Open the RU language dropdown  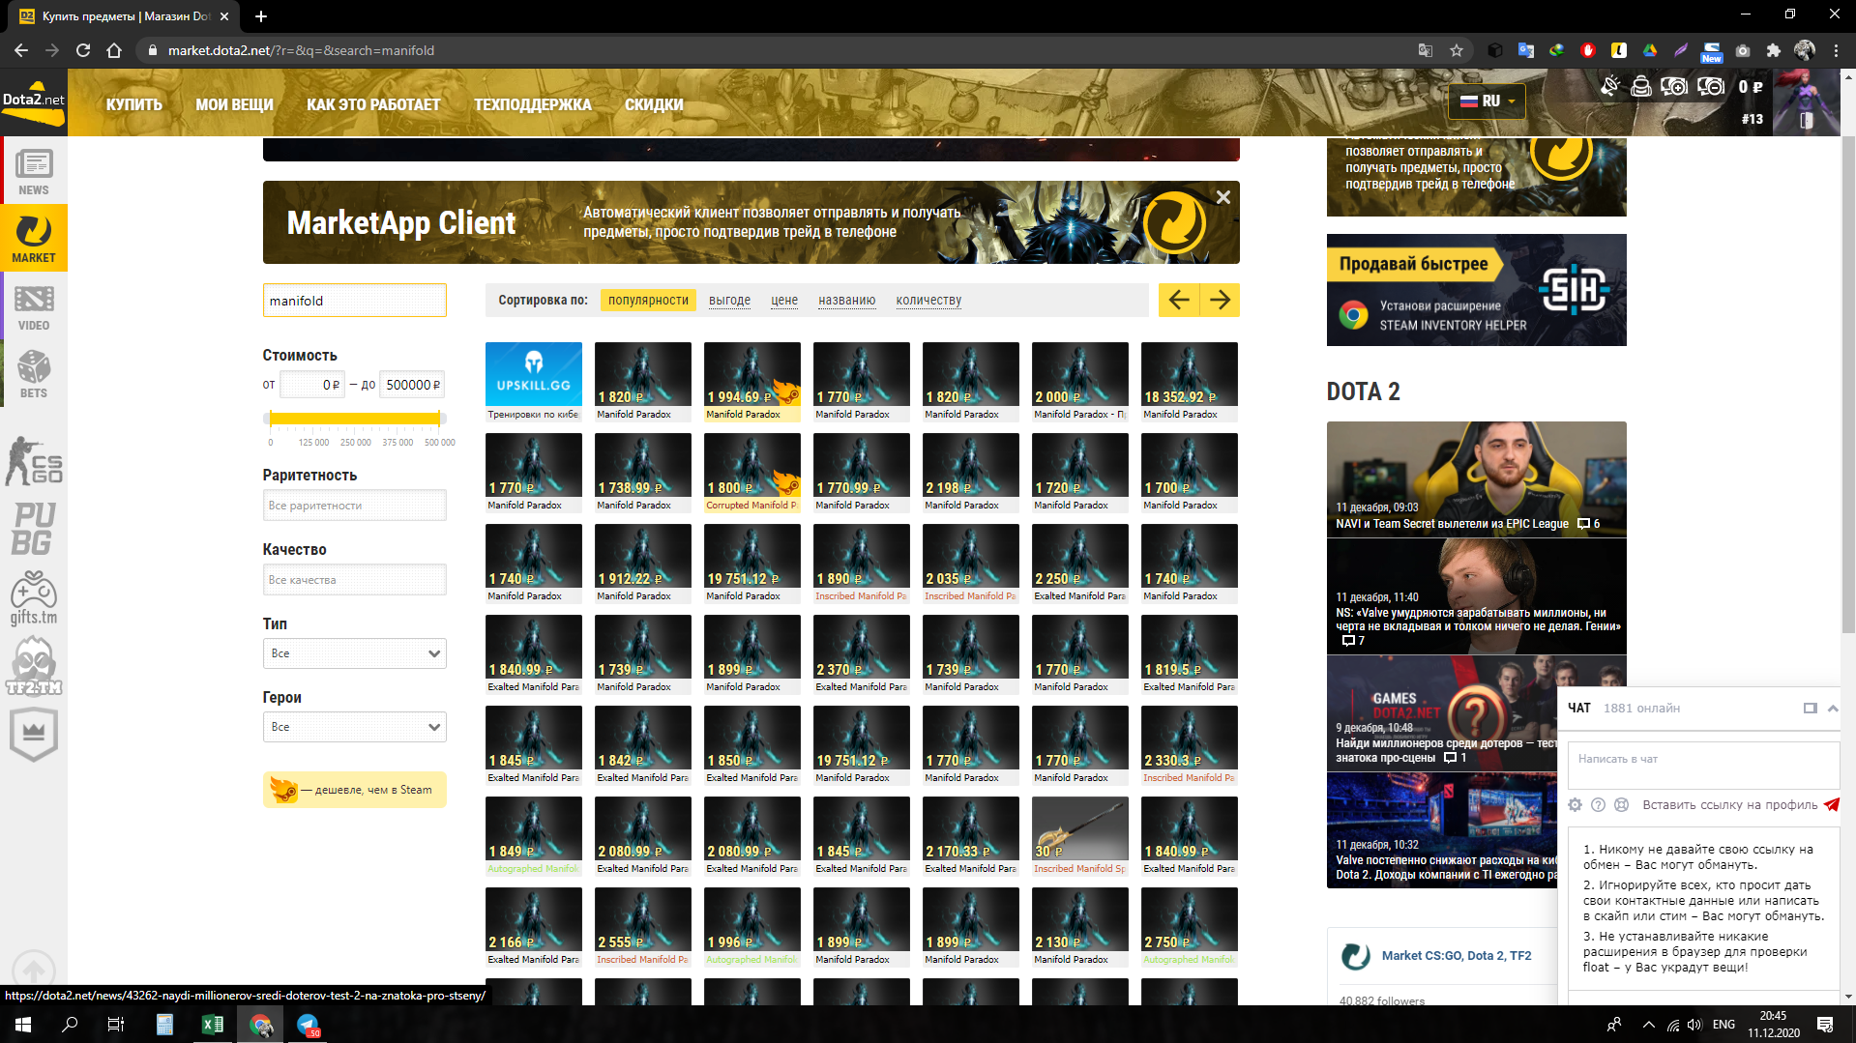[x=1487, y=101]
